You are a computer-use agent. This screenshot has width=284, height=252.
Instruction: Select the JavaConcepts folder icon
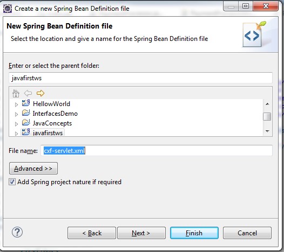tap(26, 123)
